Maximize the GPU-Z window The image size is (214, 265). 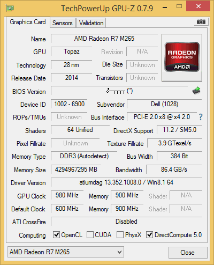[x=179, y=6]
